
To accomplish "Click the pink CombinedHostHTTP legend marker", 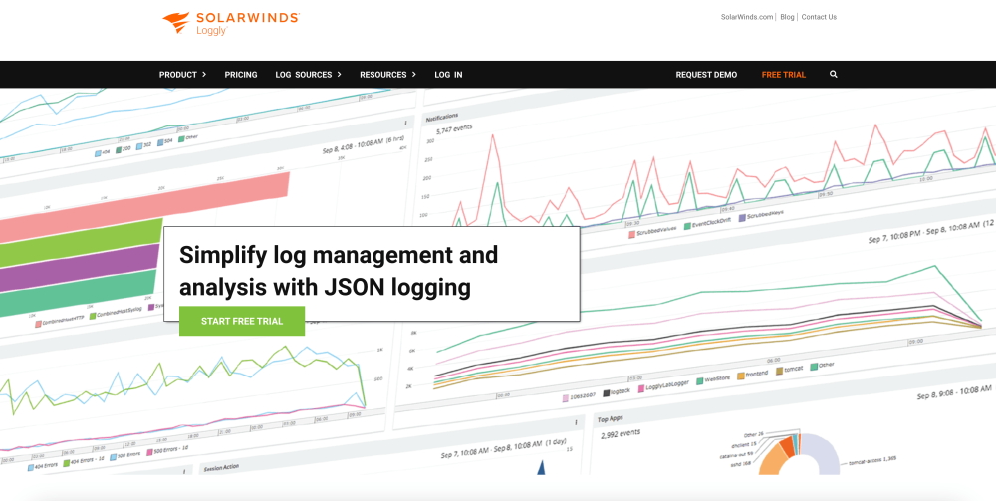I will coord(38,324).
